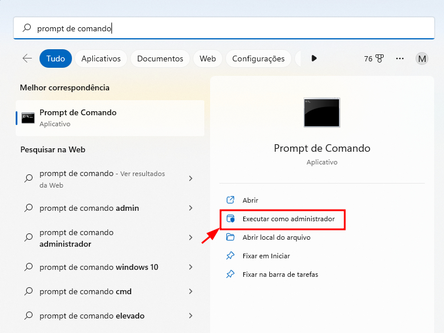
Task: Click Abrir to launch the Command Prompt
Action: point(250,200)
